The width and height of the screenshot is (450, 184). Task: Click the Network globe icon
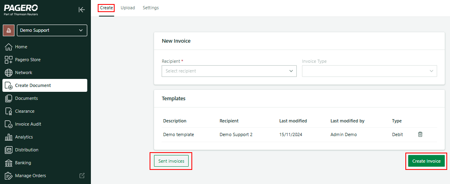coord(8,72)
